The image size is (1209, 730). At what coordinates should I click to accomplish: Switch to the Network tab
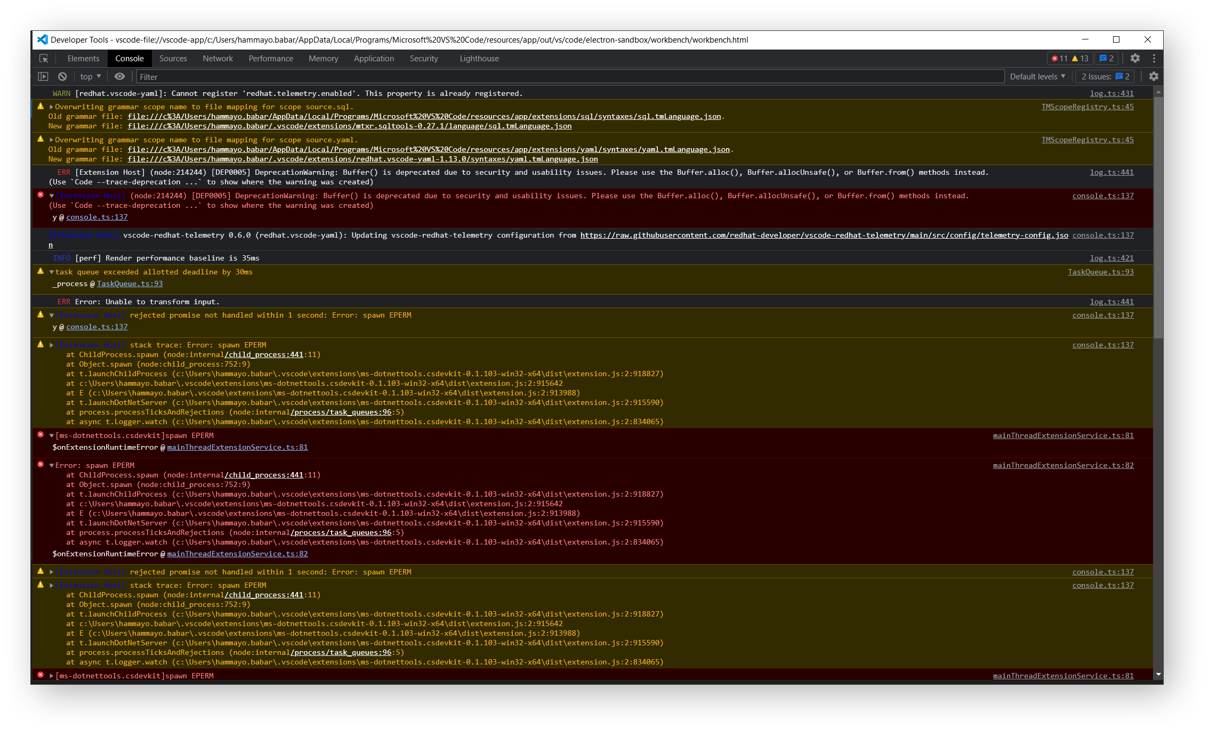217,59
